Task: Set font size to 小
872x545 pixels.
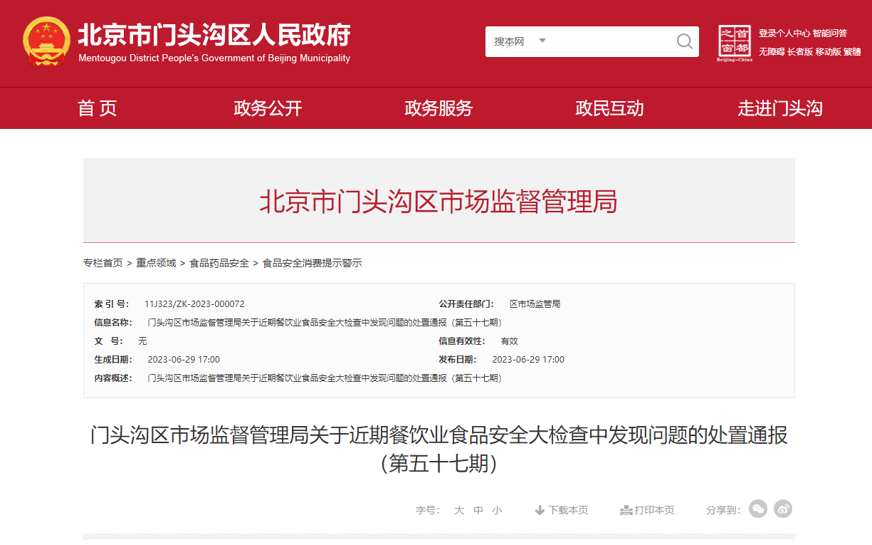Action: (x=497, y=510)
